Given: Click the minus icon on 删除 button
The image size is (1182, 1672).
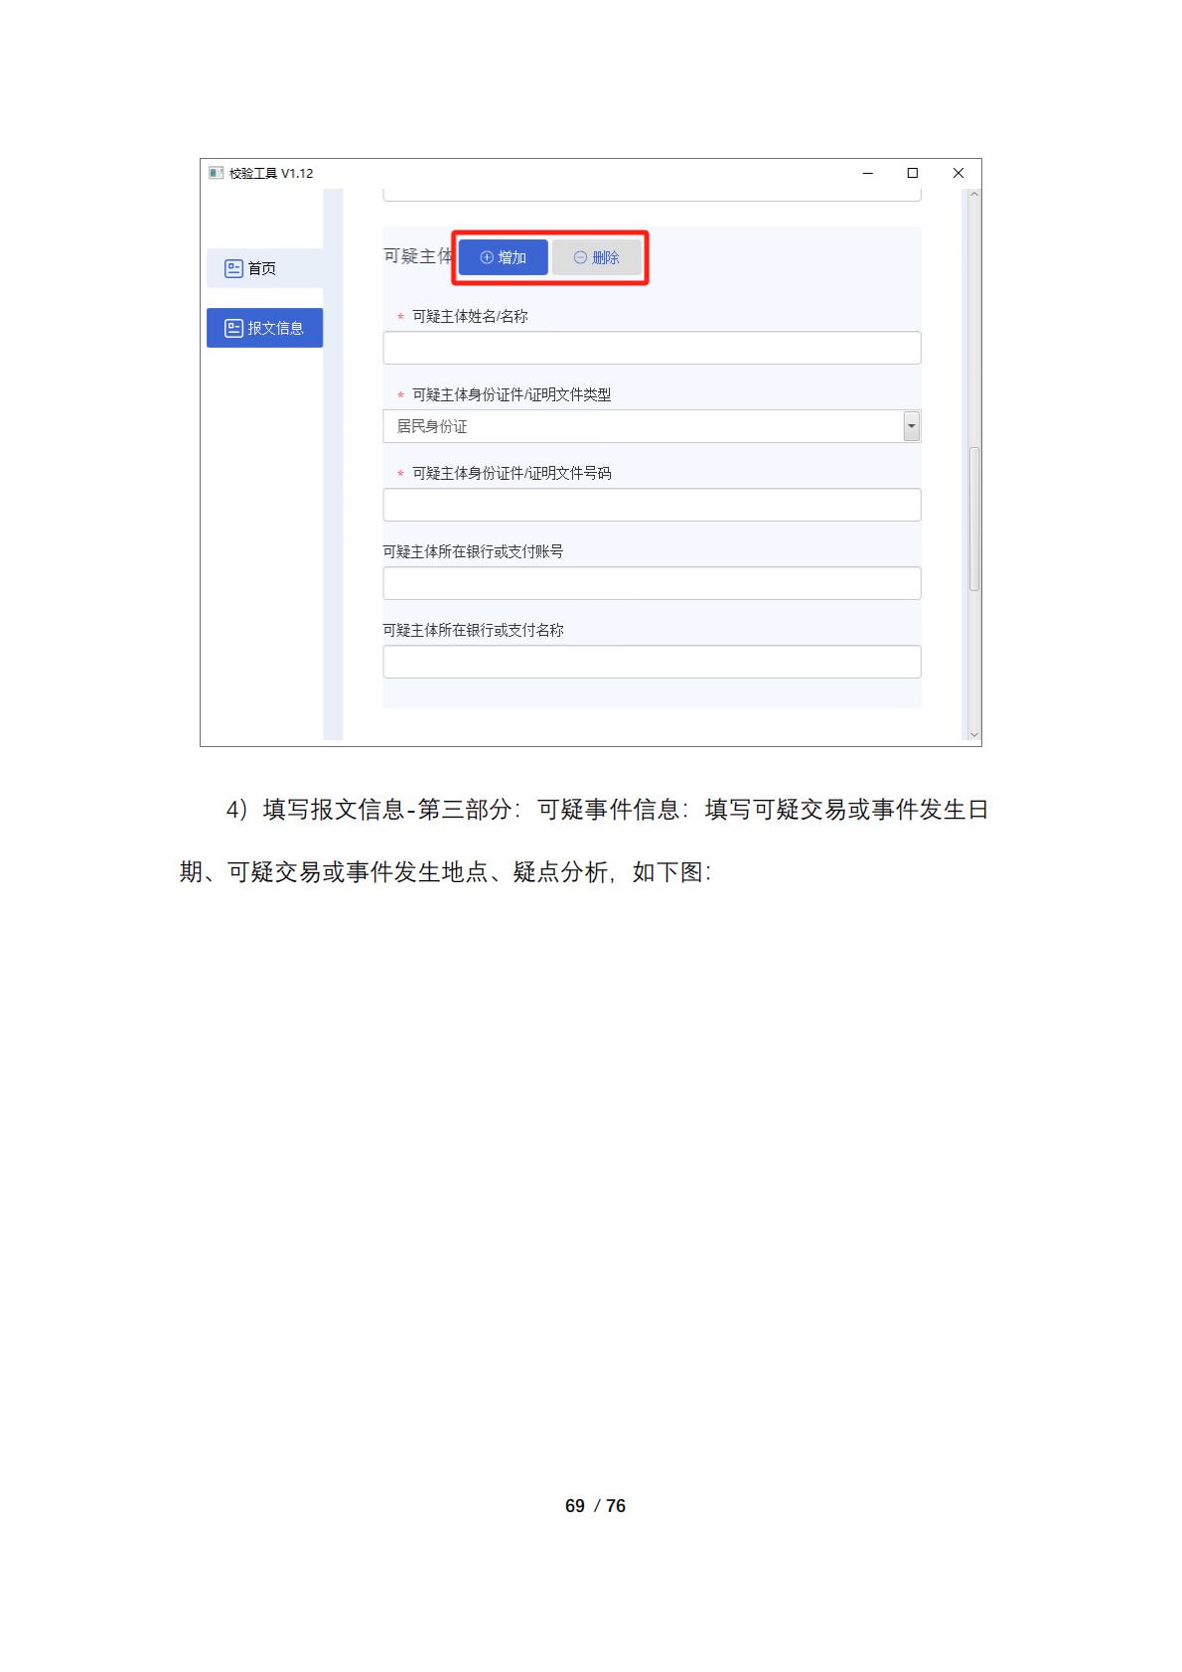Looking at the screenshot, I should coord(580,257).
